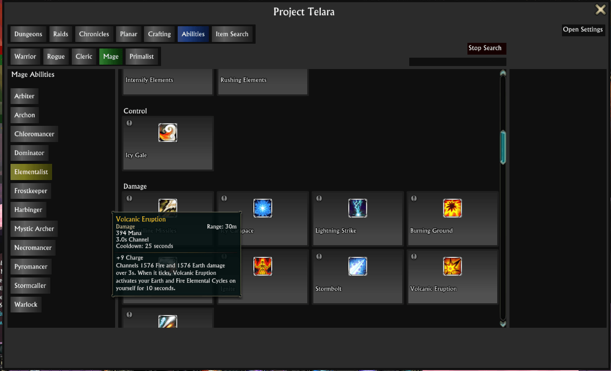Viewport: 611px width, 371px height.
Task: Click the Stop Search button
Action: (487, 49)
